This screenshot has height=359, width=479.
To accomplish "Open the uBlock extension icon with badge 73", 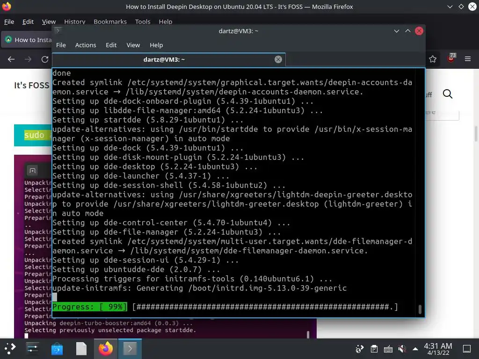I will pyautogui.click(x=451, y=58).
